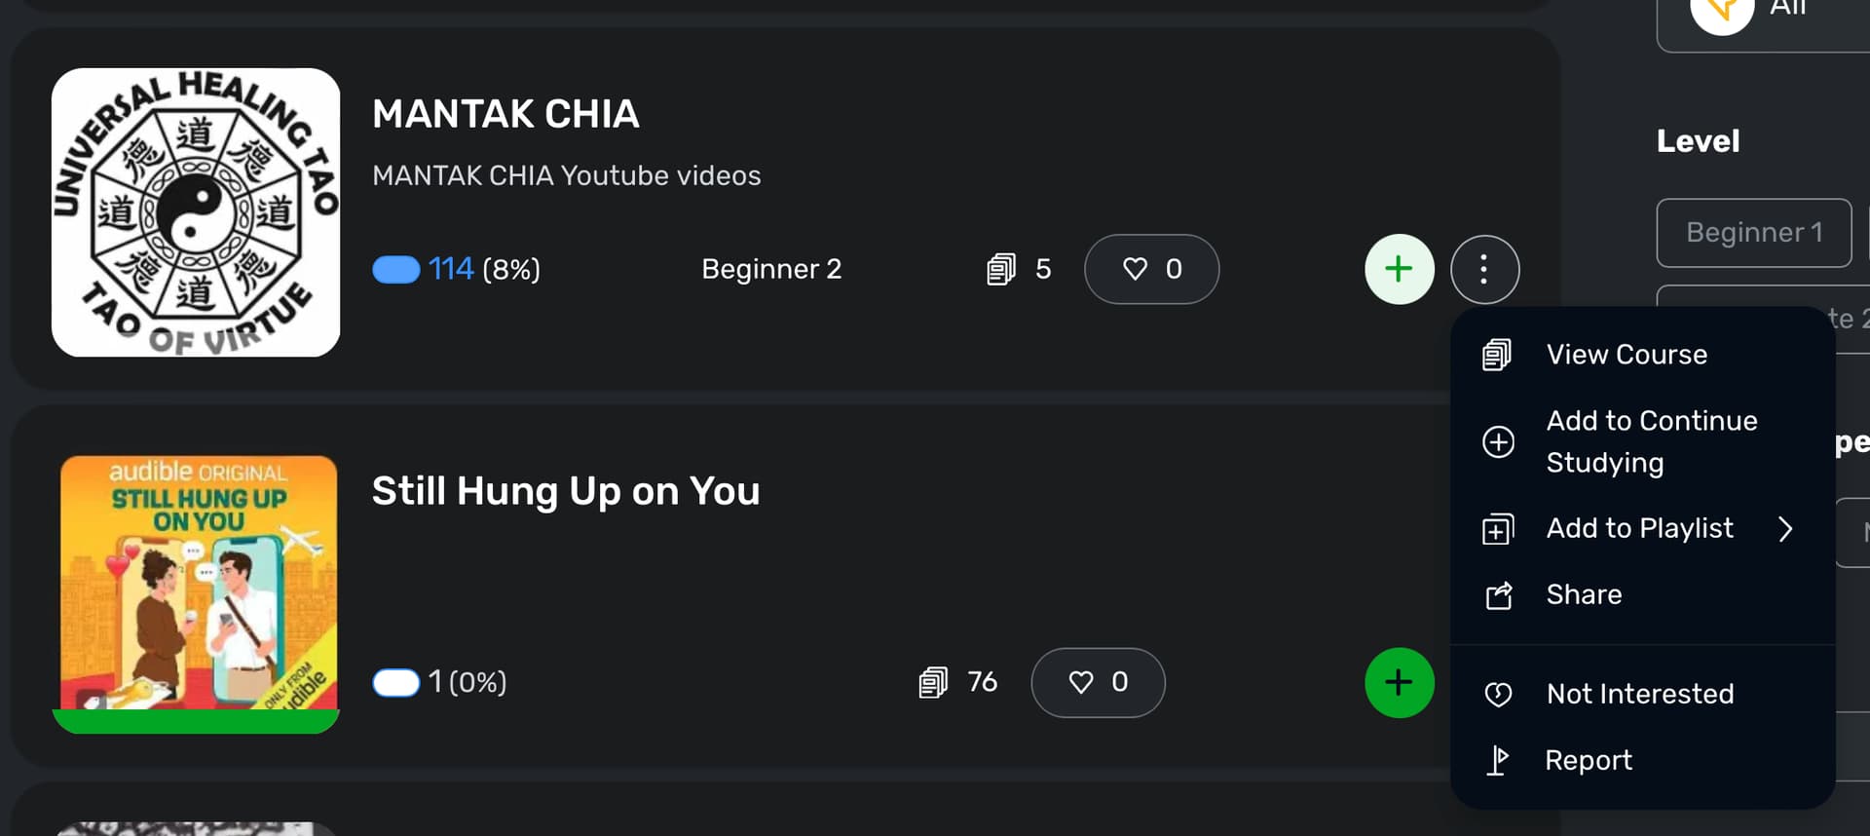The width and height of the screenshot is (1870, 836).
Task: Click the Report flag icon
Action: pyautogui.click(x=1498, y=760)
